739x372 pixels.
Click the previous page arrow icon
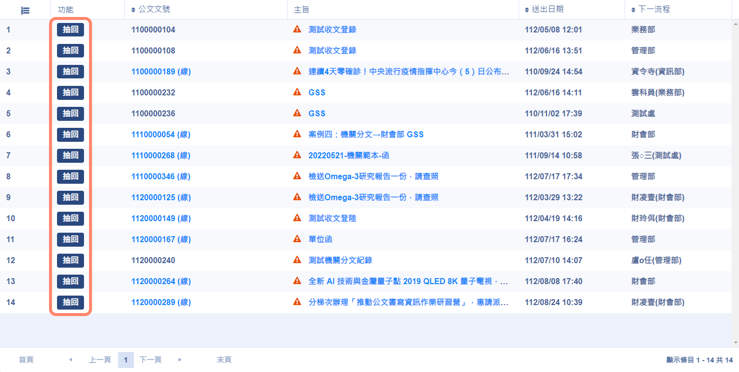(x=70, y=360)
